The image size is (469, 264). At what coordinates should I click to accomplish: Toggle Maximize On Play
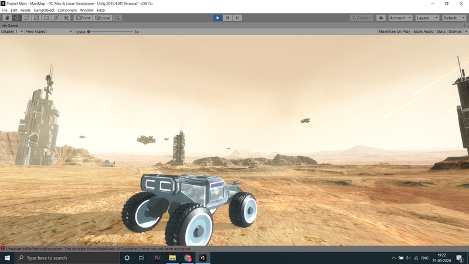[394, 32]
